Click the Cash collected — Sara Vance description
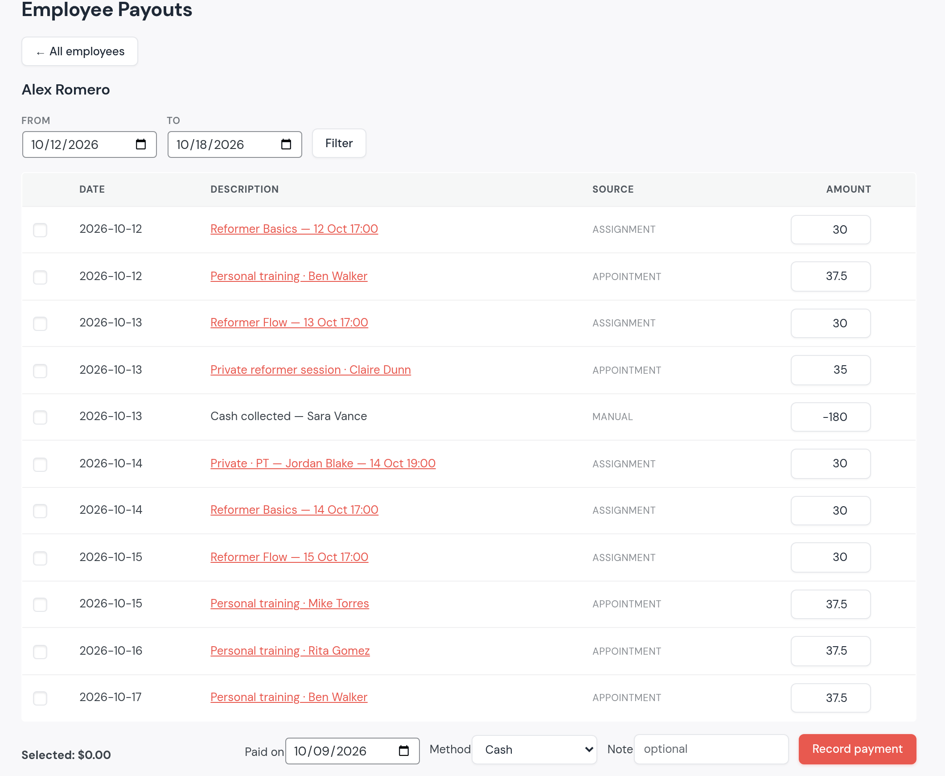945x776 pixels. tap(289, 416)
